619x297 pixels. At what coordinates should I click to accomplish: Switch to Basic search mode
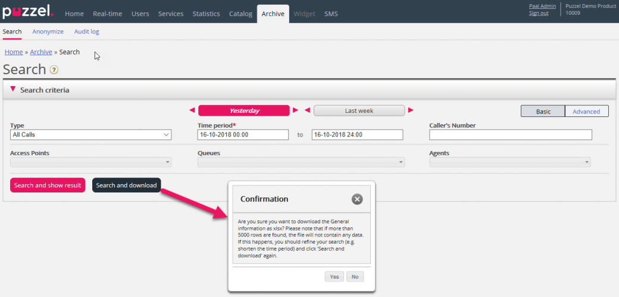543,112
